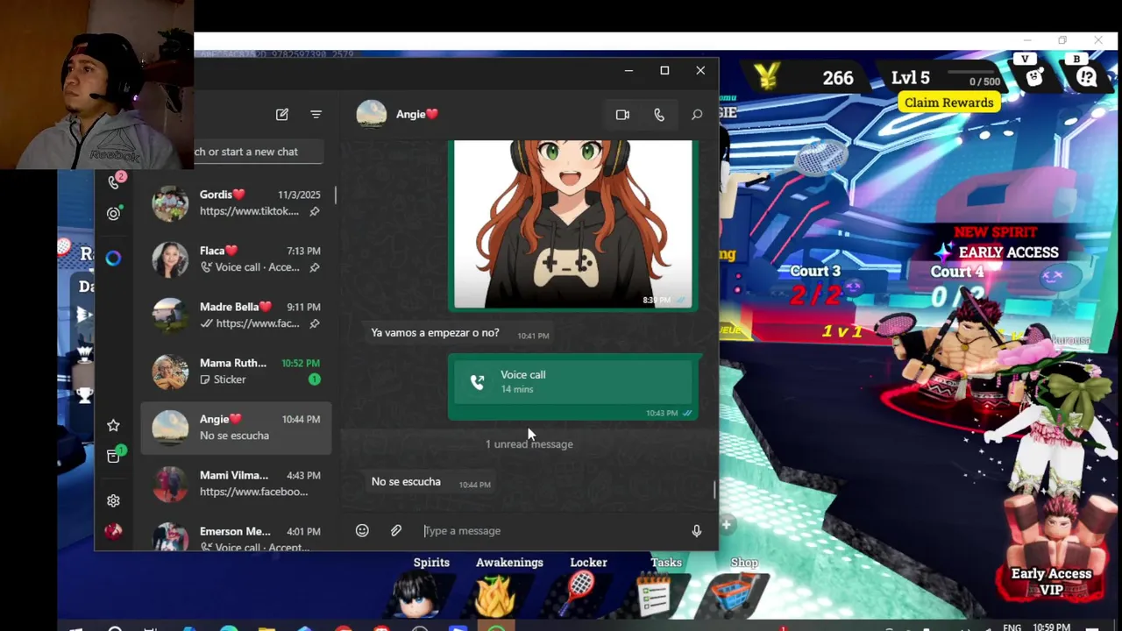Click the pin icon on Flaca chat row

314,267
